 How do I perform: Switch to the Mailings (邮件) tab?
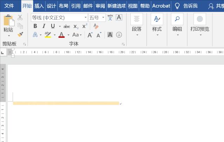point(88,6)
